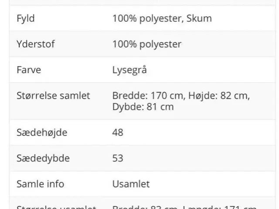Select the Sædehøjde value "48"
This screenshot has height=209, width=279.
tap(118, 132)
